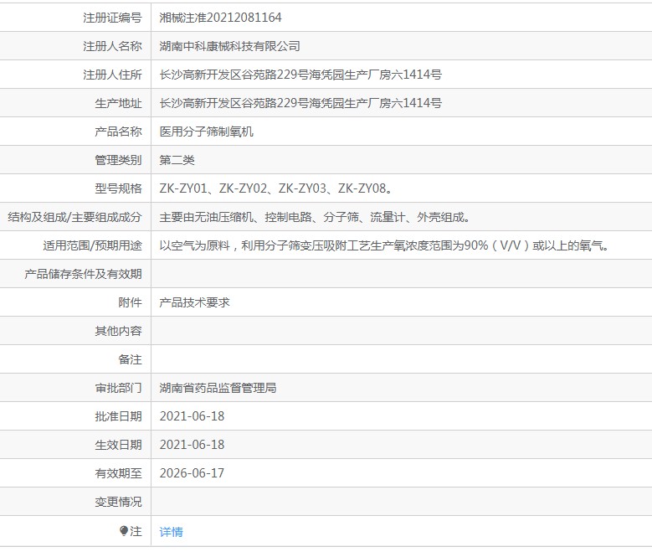Click the 产品名称 label
652x552 pixels.
tap(119, 132)
